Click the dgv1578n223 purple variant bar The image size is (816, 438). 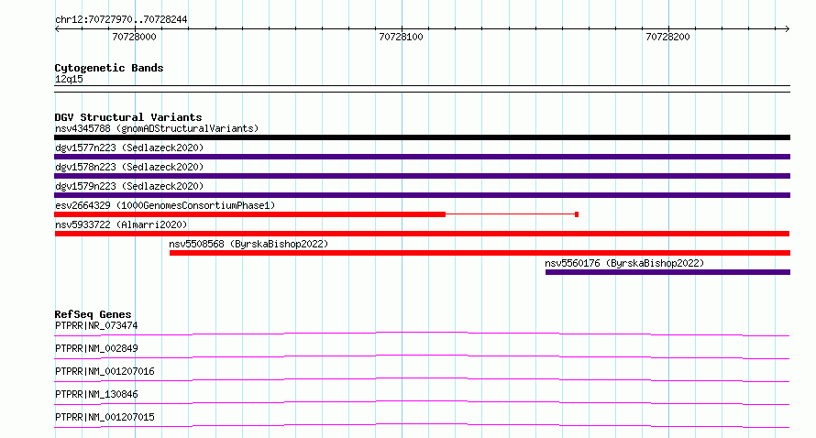pyautogui.click(x=422, y=176)
